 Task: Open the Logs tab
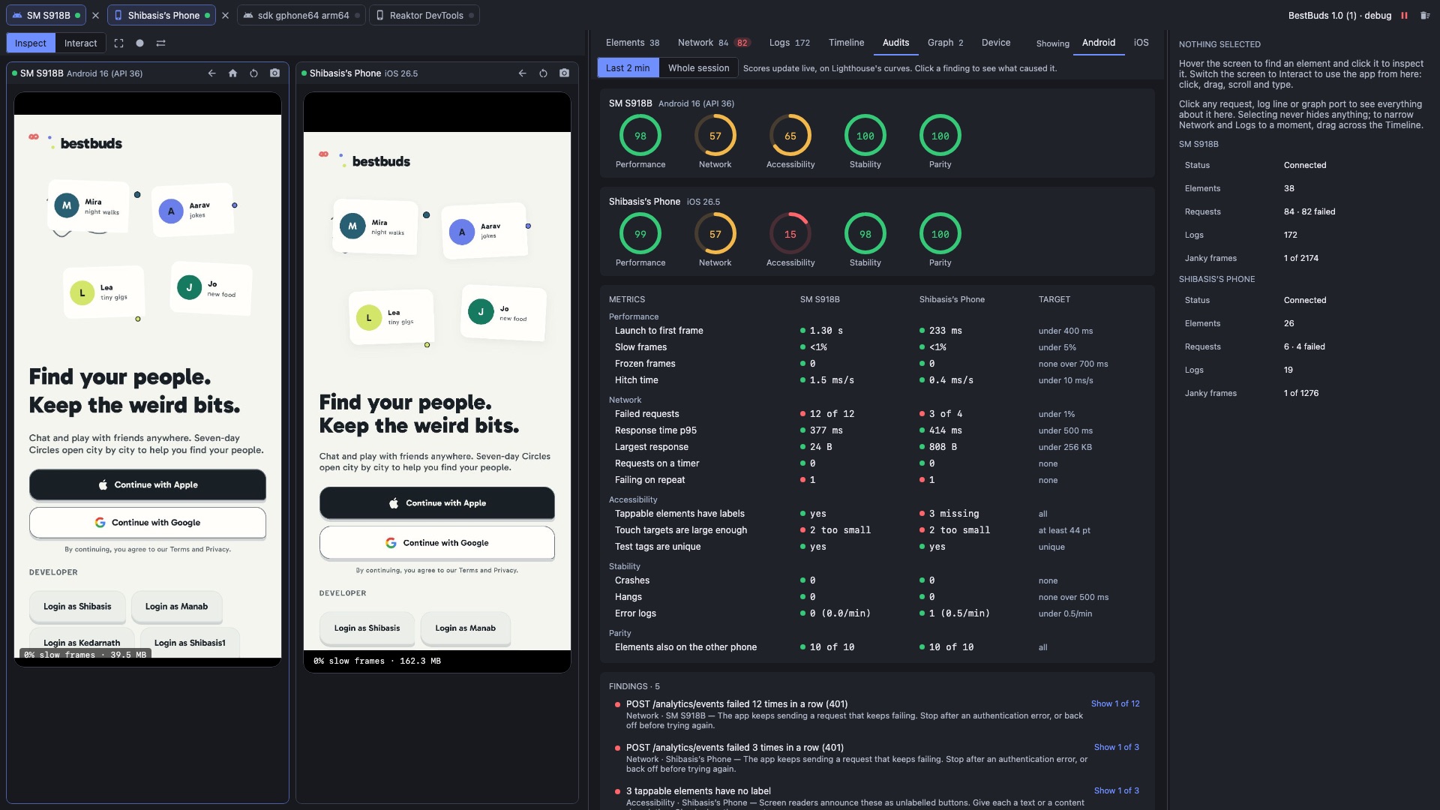790,43
